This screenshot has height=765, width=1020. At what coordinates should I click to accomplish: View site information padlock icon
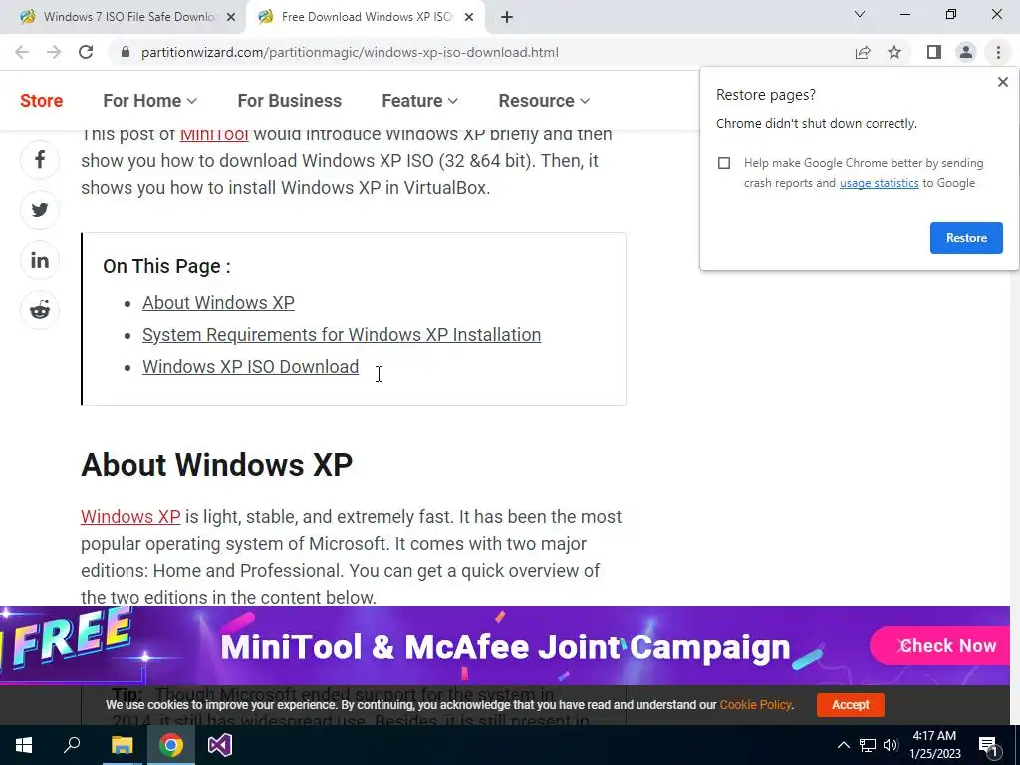(x=126, y=52)
